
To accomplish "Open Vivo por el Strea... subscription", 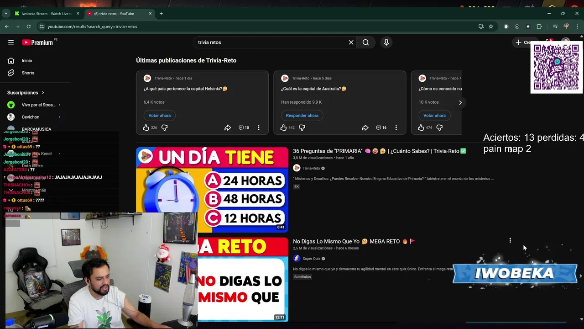I will 34,105.
